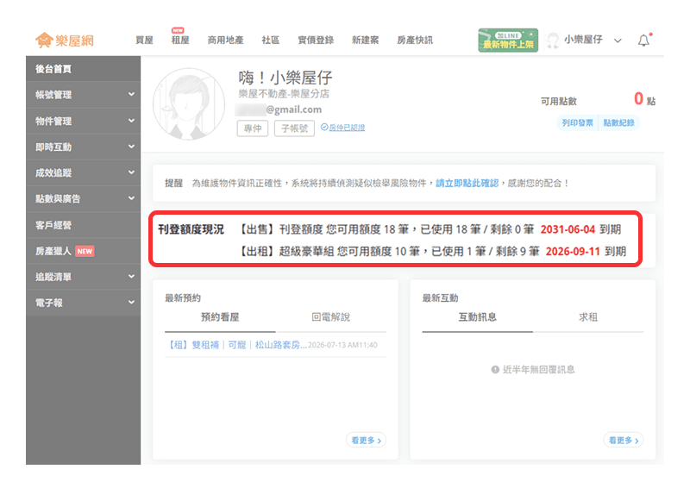Open 房產獵人 in sidebar

(x=83, y=251)
